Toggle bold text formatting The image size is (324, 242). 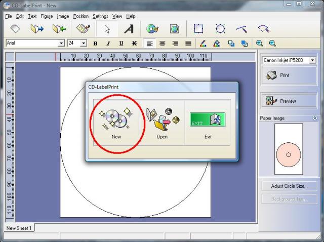96,44
